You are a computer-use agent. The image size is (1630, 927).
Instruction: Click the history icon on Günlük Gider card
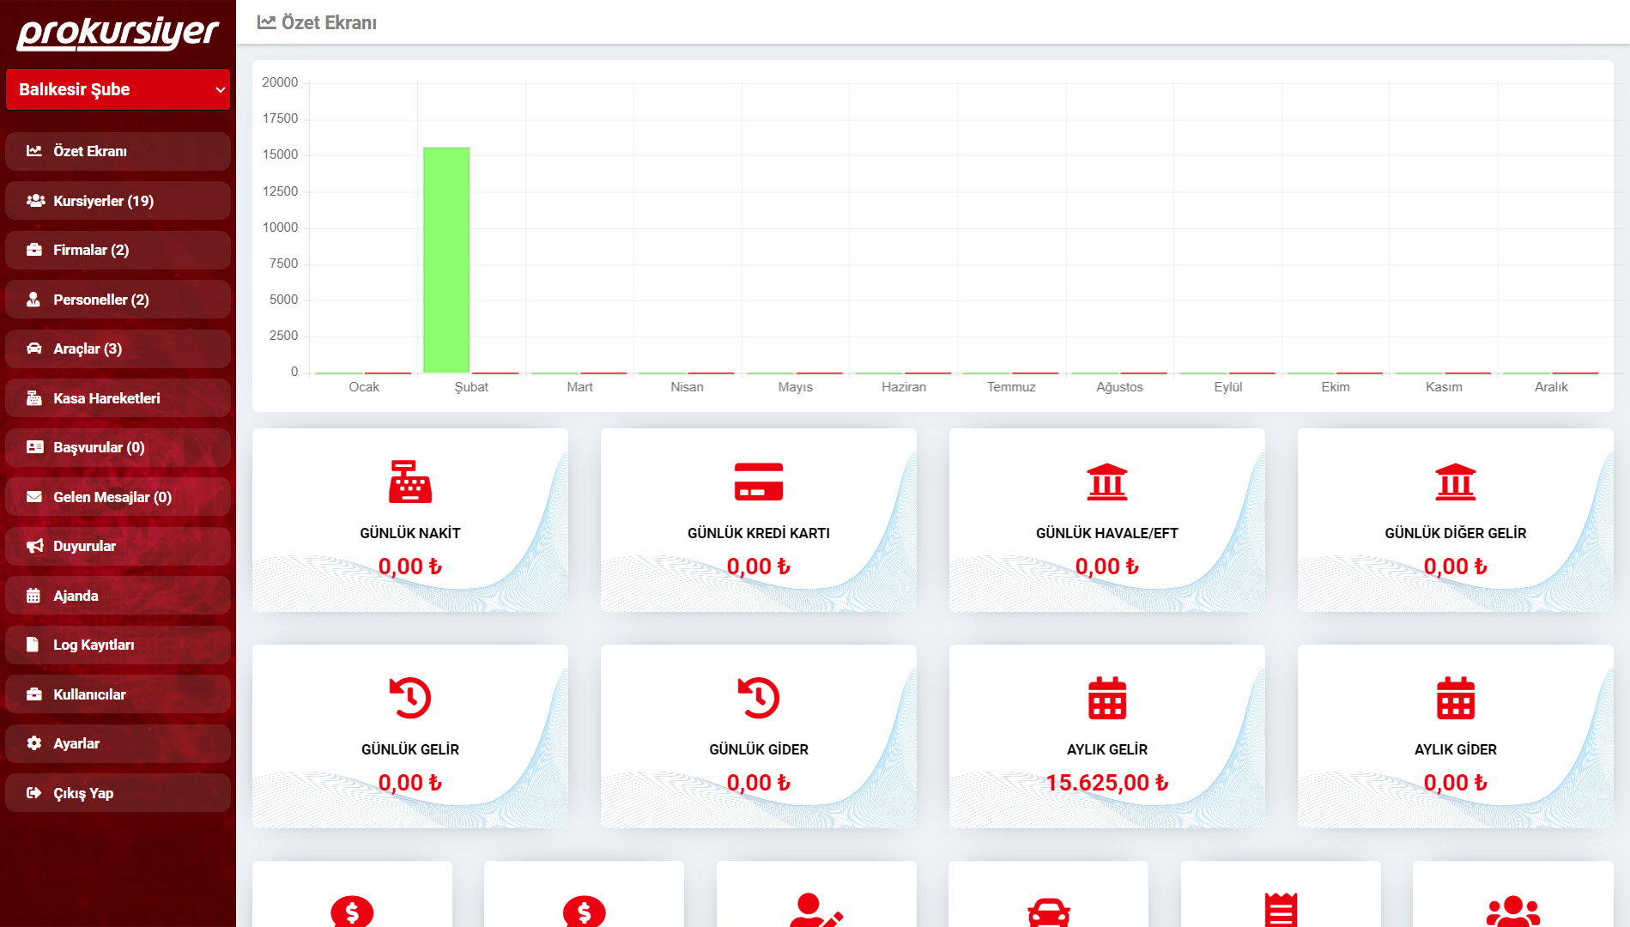[x=759, y=698]
